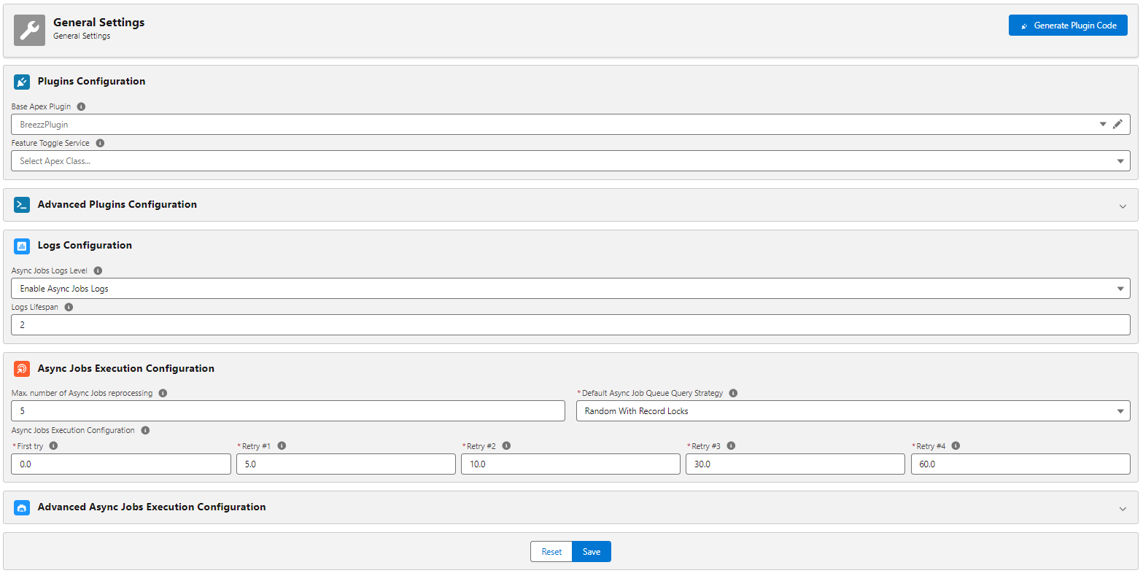Click the Generate Plugin Code button
Image resolution: width=1143 pixels, height=573 pixels.
(x=1068, y=25)
